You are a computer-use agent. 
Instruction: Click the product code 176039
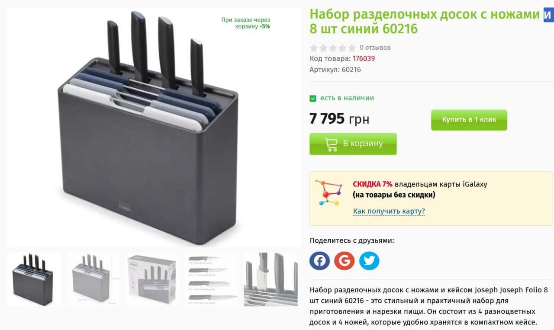tap(364, 58)
